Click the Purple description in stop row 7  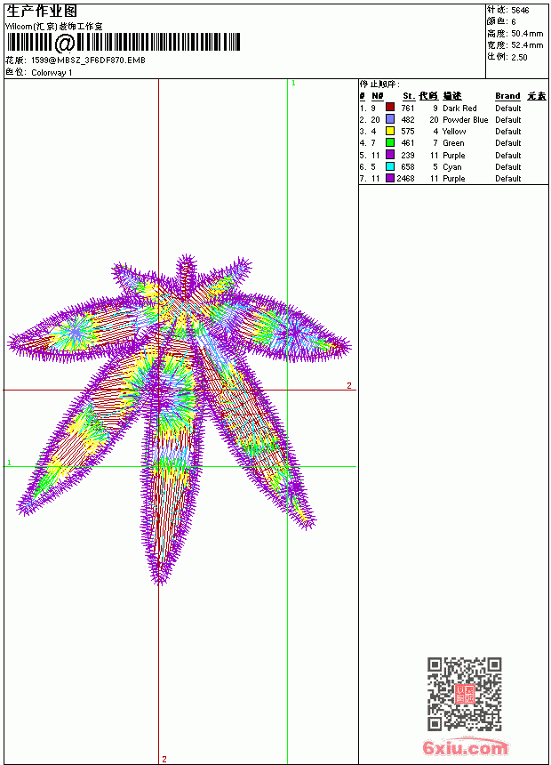pos(453,179)
